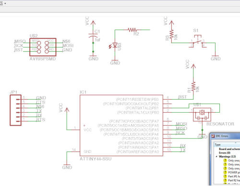Click the RTS net label on JP1

pyautogui.click(x=41, y=120)
